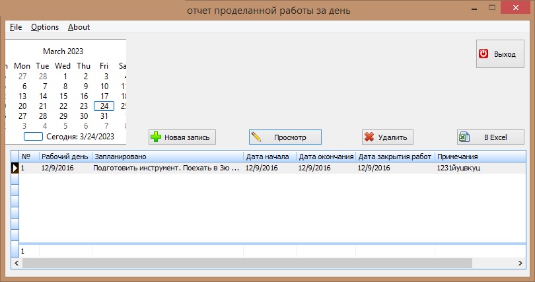Open the File menu

coord(16,27)
